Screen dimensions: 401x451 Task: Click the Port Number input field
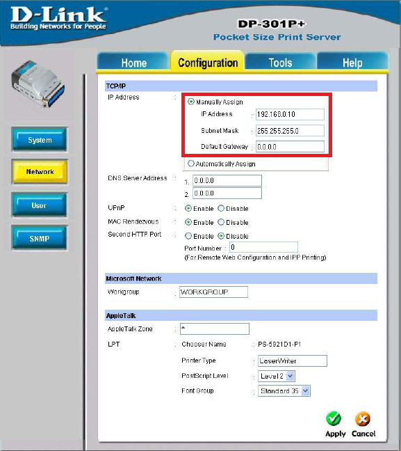point(263,247)
